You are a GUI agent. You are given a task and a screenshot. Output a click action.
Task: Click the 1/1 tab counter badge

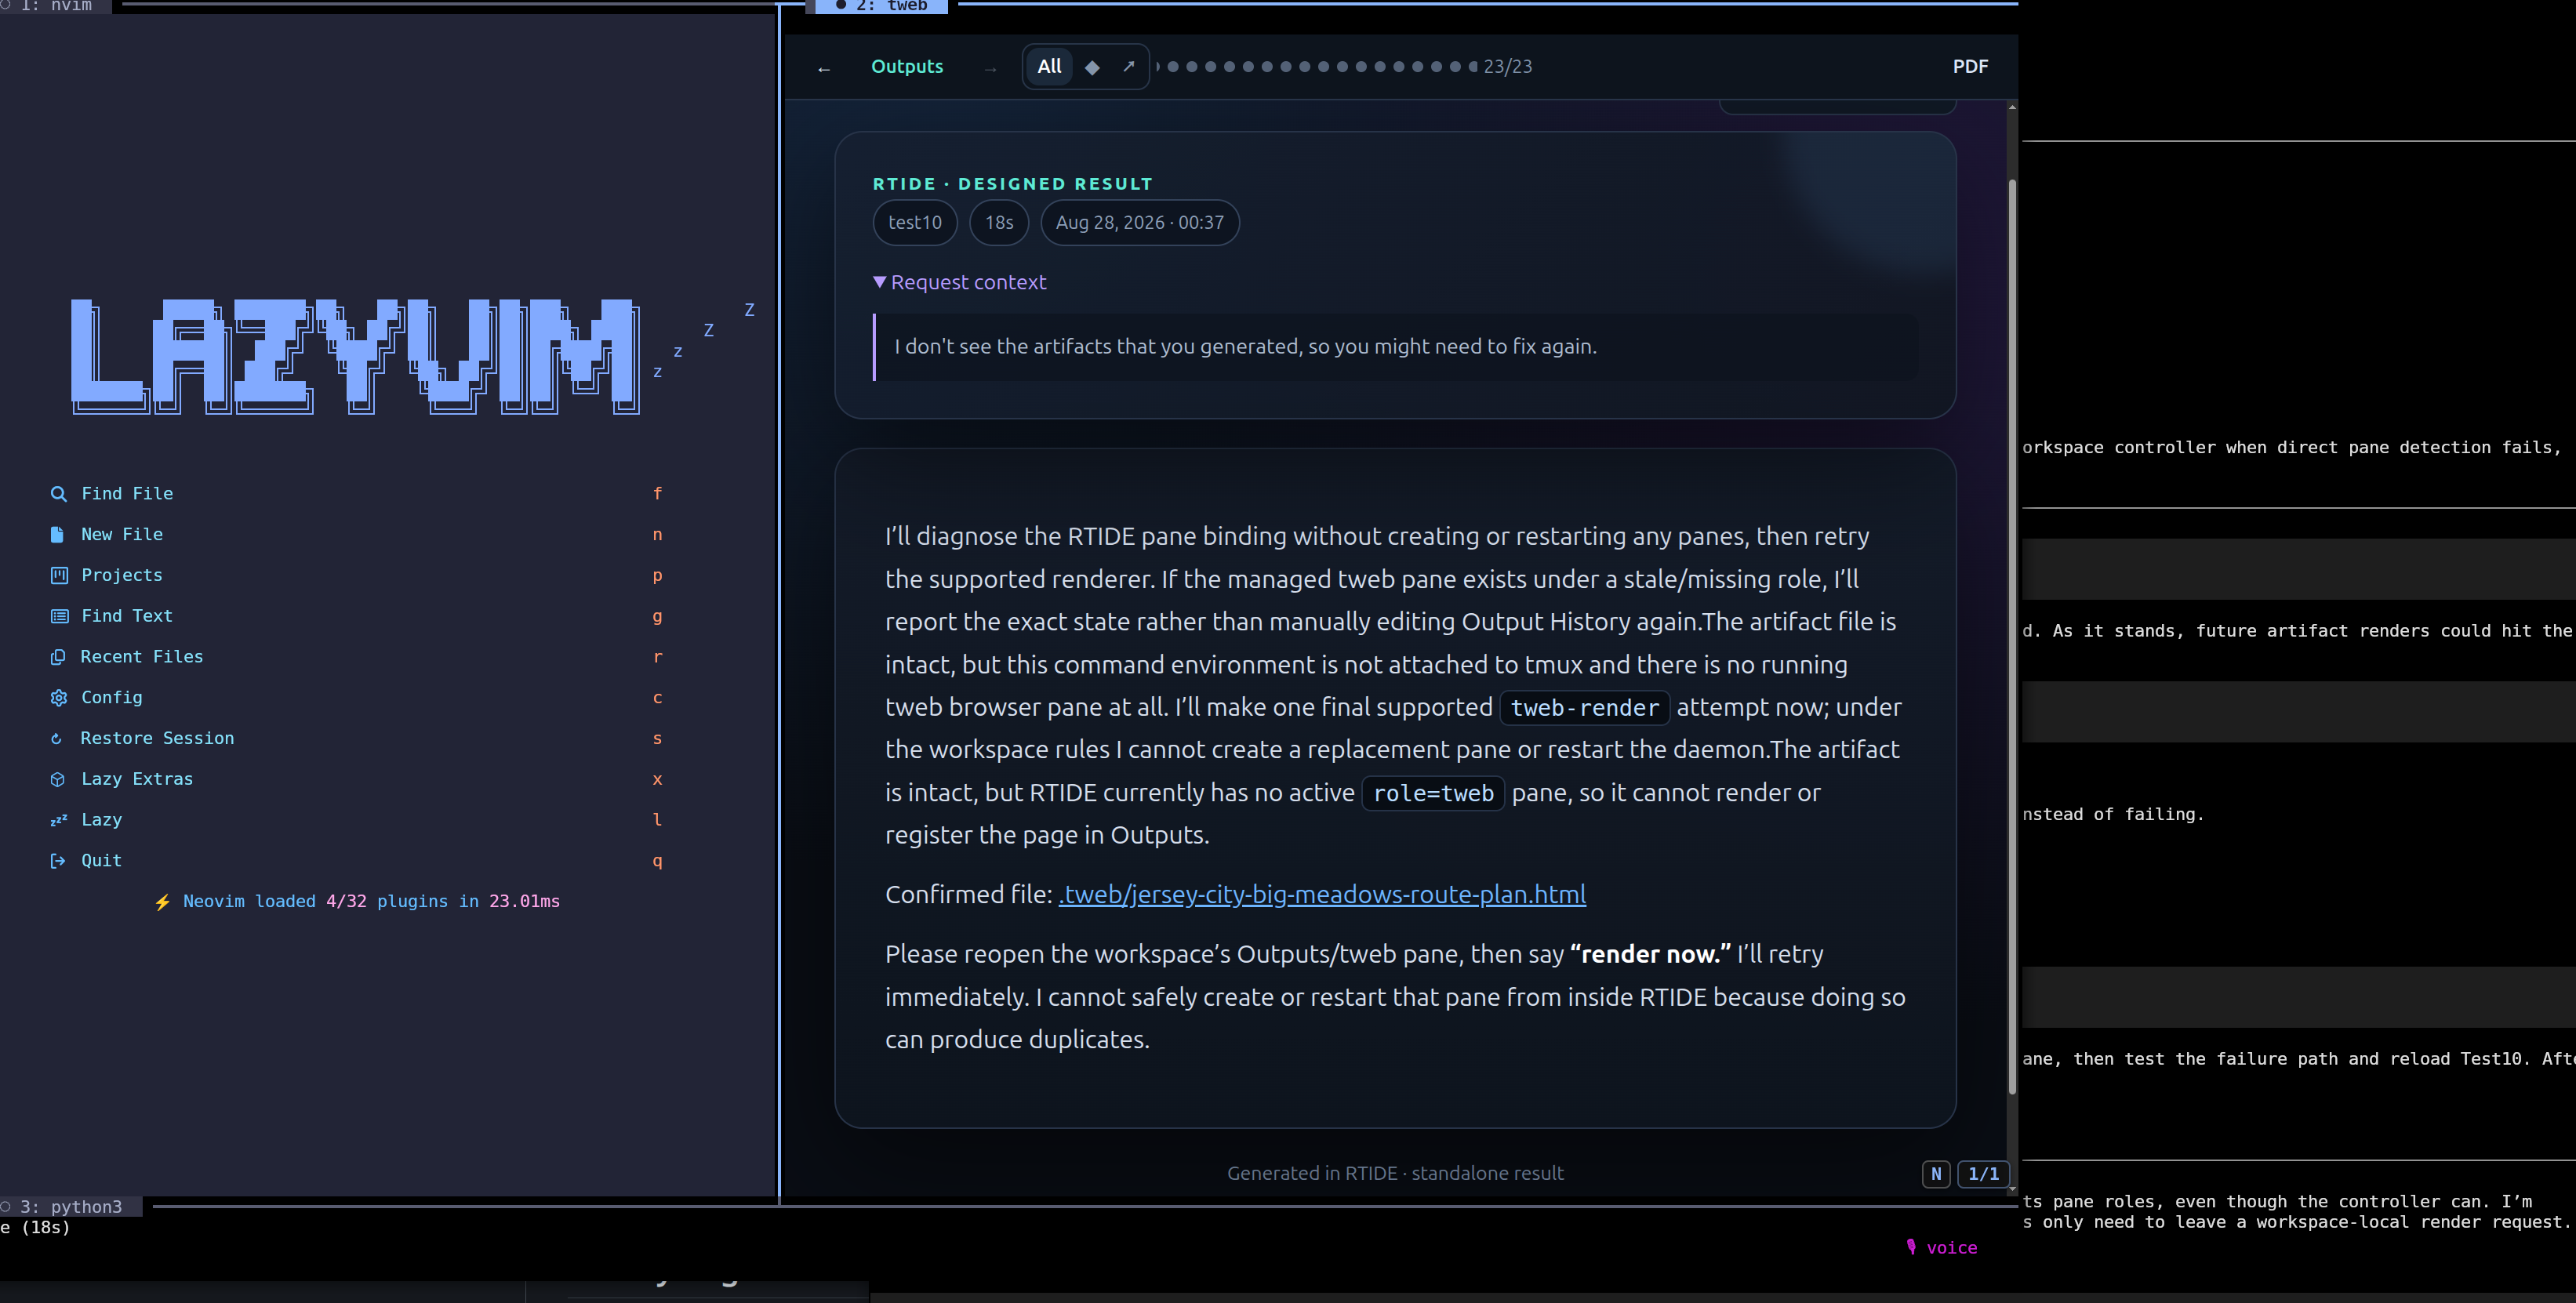(1983, 1174)
